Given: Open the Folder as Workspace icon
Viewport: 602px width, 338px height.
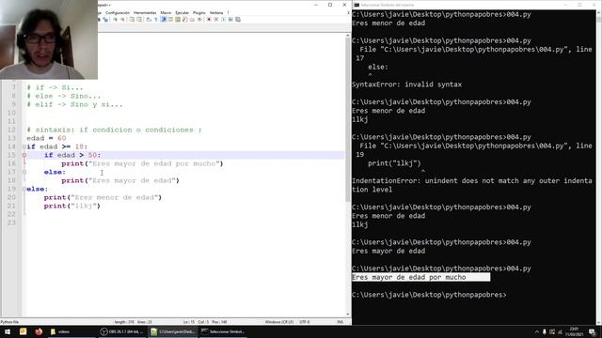Looking at the screenshot, I should click(192, 19).
